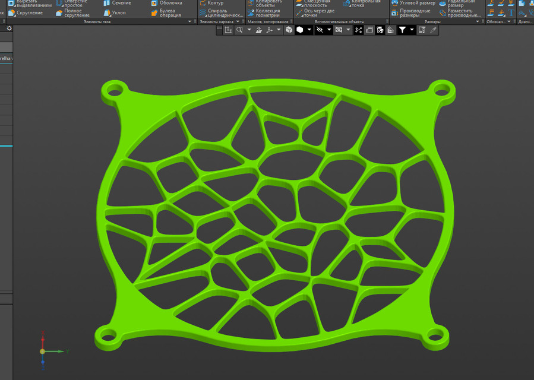
Task: Activate the Оболочка (Shell) tool
Action: click(172, 4)
